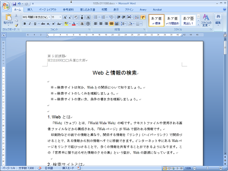Open the Font dialog launcher

coord(90,29)
